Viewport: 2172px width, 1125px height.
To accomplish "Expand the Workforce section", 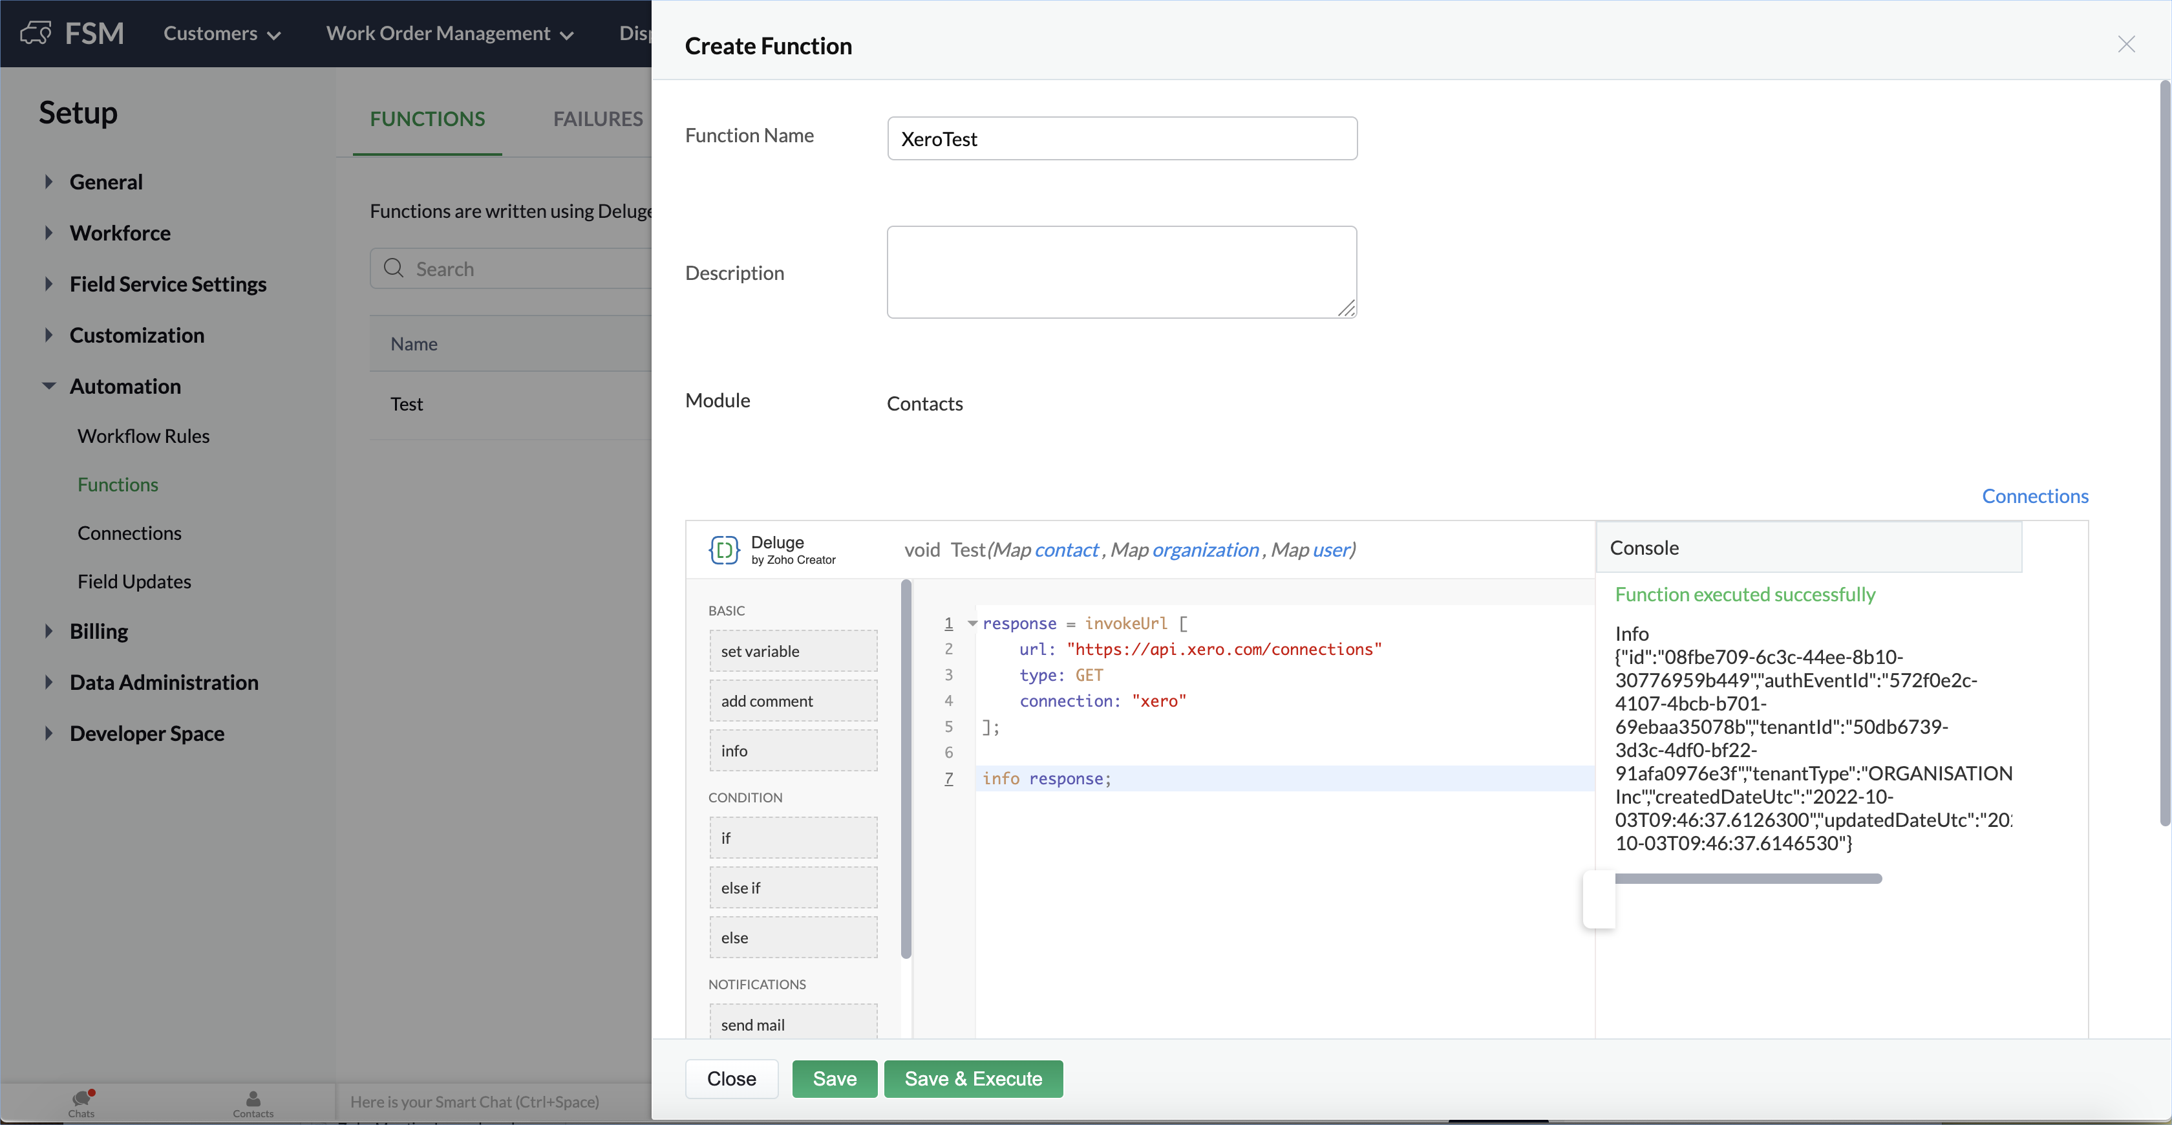I will click(x=48, y=233).
